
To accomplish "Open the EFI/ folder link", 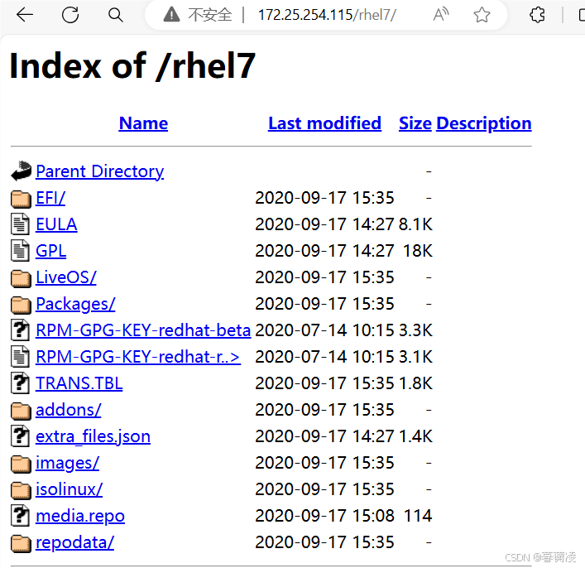I will 50,198.
